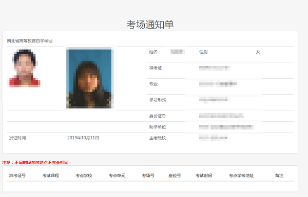The height and width of the screenshot is (197, 308).
Task: Click the 学习形式 field label
Action: (x=158, y=100)
